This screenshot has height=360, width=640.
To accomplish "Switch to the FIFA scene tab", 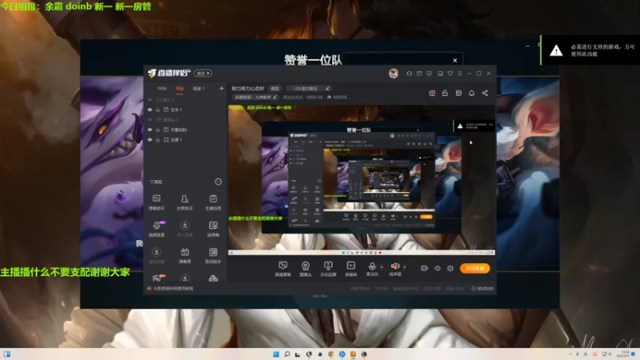I will 162,89.
